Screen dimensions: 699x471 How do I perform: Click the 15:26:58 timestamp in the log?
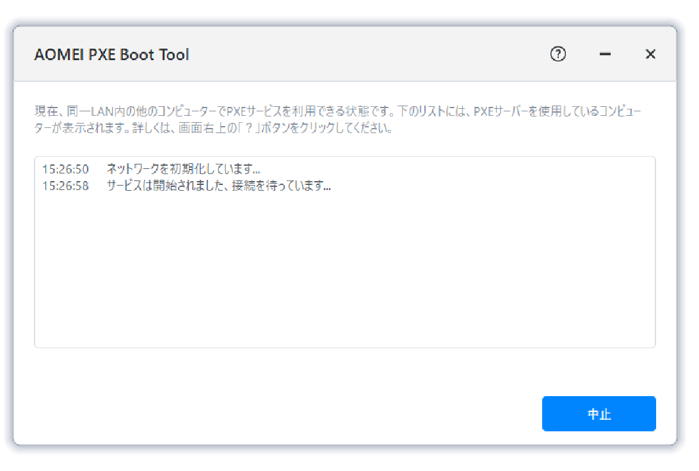pyautogui.click(x=65, y=186)
